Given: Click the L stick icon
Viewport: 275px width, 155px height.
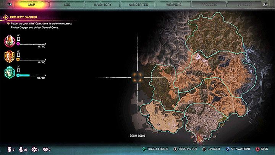Looking at the screenshot, I should [x=204, y=149].
